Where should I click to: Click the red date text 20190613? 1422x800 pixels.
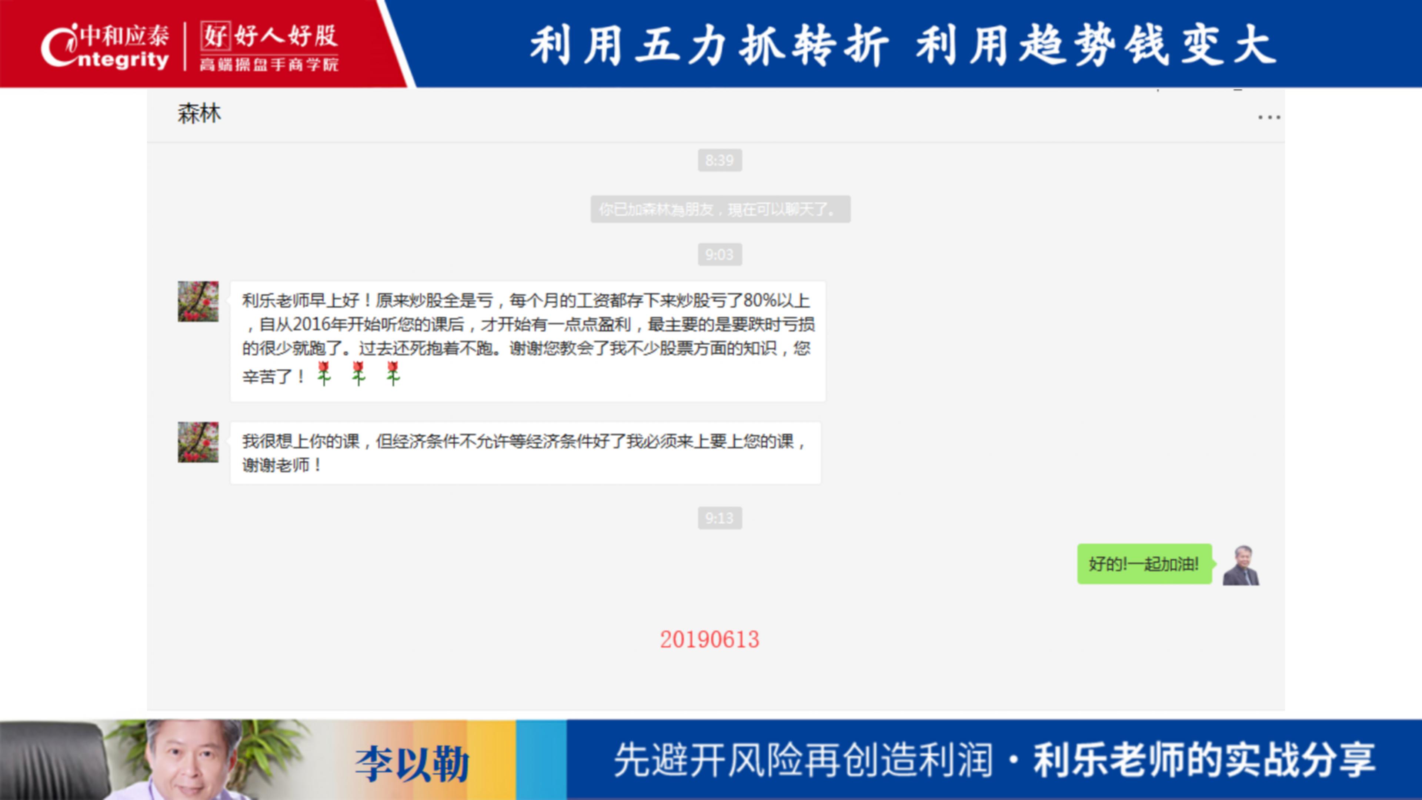coord(709,638)
